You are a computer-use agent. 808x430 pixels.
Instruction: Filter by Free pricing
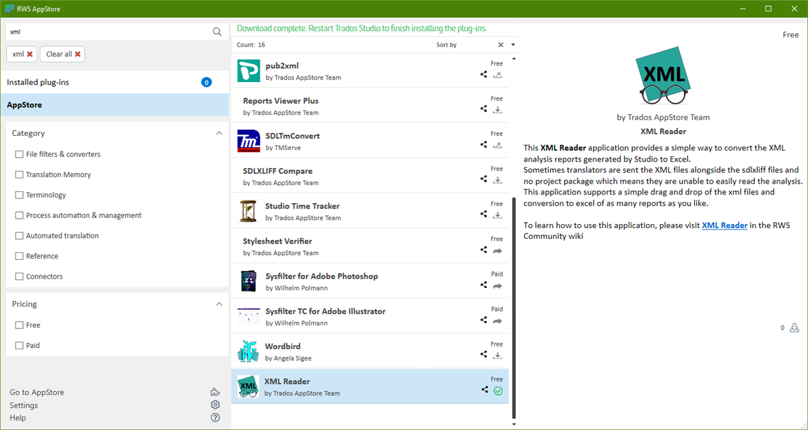(x=20, y=325)
